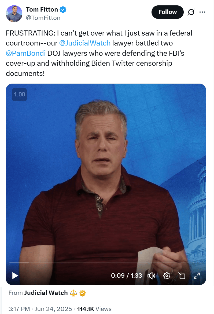This screenshot has height=314, width=214.
Task: Open video settings gear icon
Action: 167,276
